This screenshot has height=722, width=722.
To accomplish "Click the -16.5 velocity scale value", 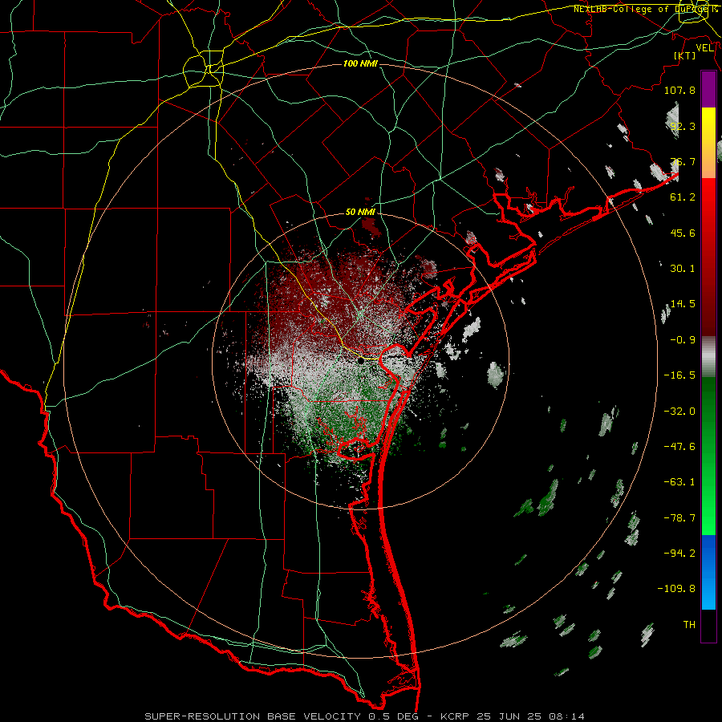I will pos(679,375).
